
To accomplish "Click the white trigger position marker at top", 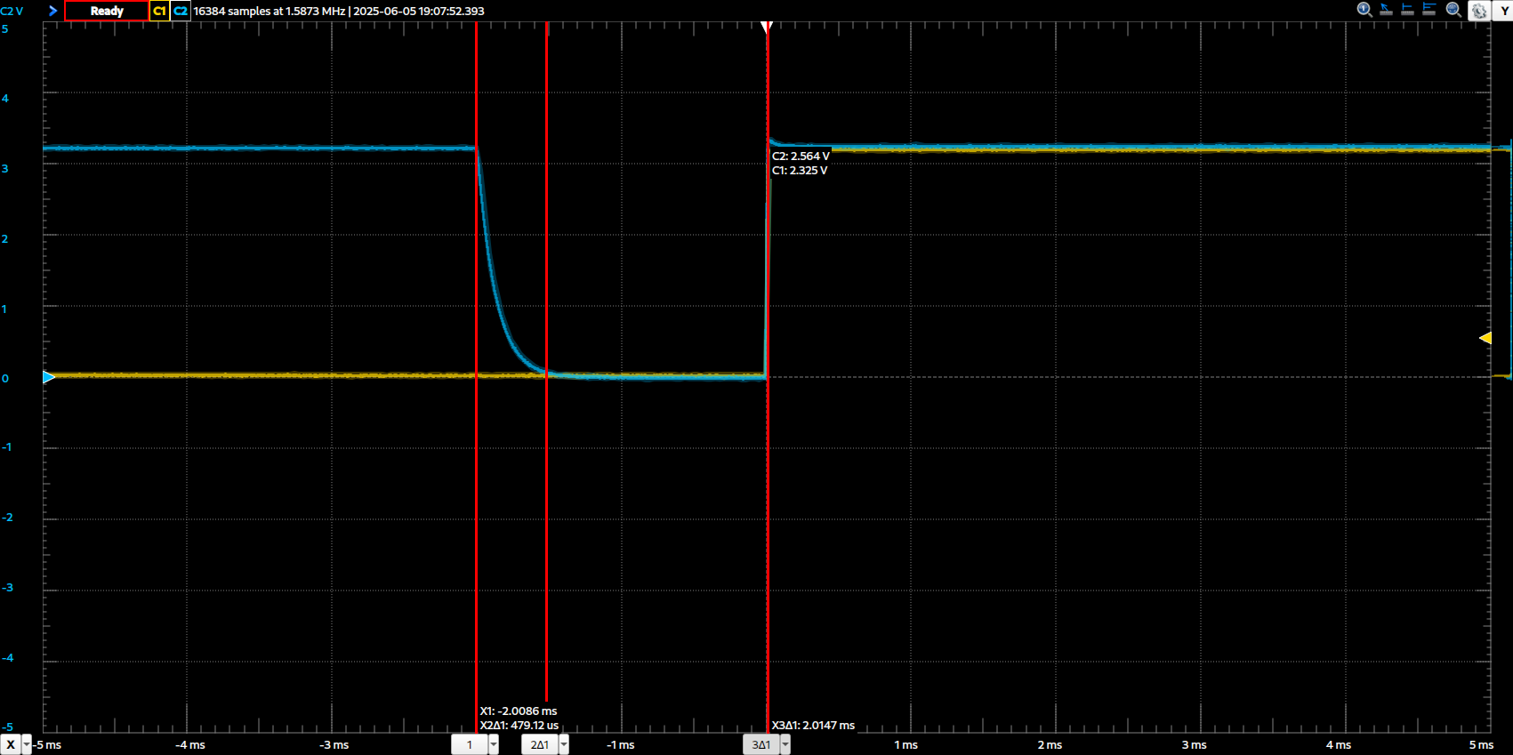I will (766, 28).
